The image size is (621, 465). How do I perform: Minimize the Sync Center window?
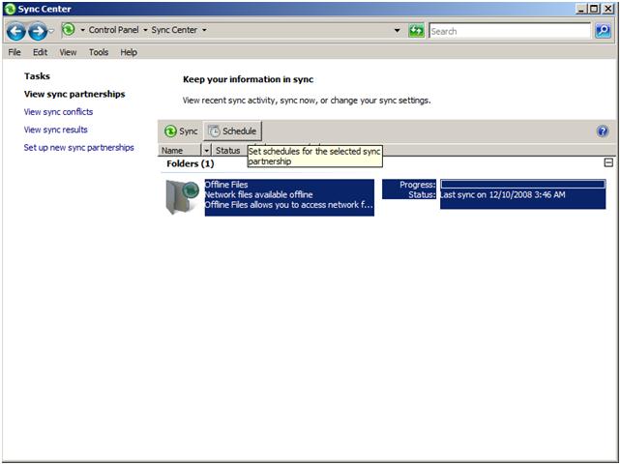(580, 9)
